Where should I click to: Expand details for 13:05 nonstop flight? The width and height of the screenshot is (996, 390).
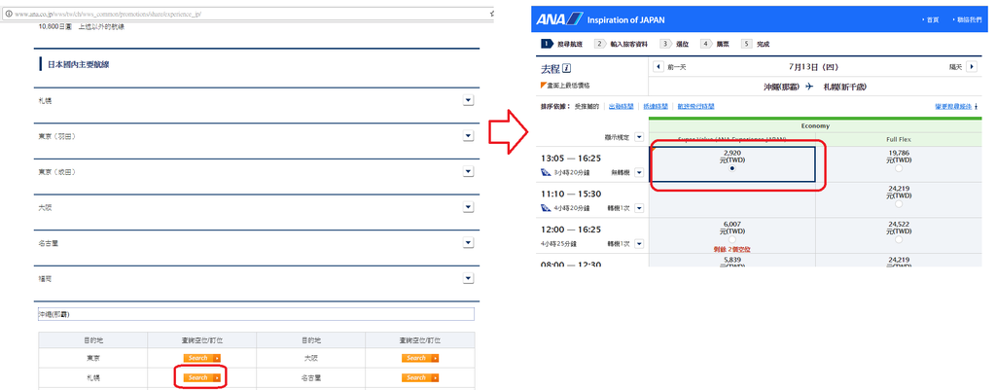[638, 172]
